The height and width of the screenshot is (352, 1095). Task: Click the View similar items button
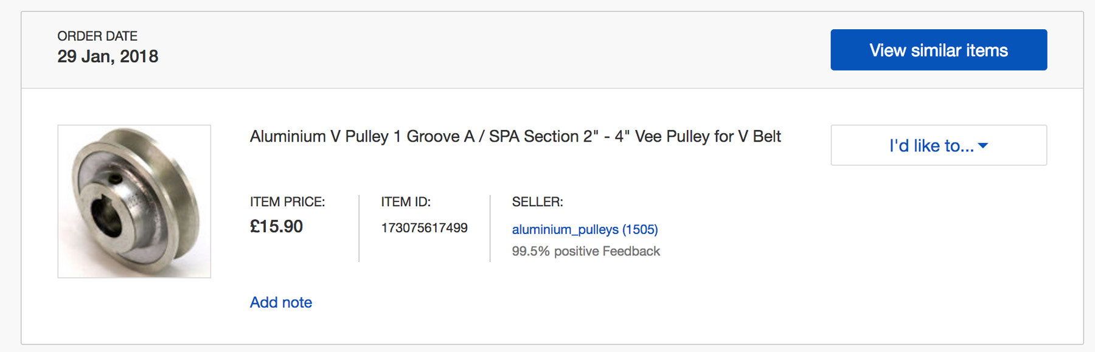tap(939, 50)
